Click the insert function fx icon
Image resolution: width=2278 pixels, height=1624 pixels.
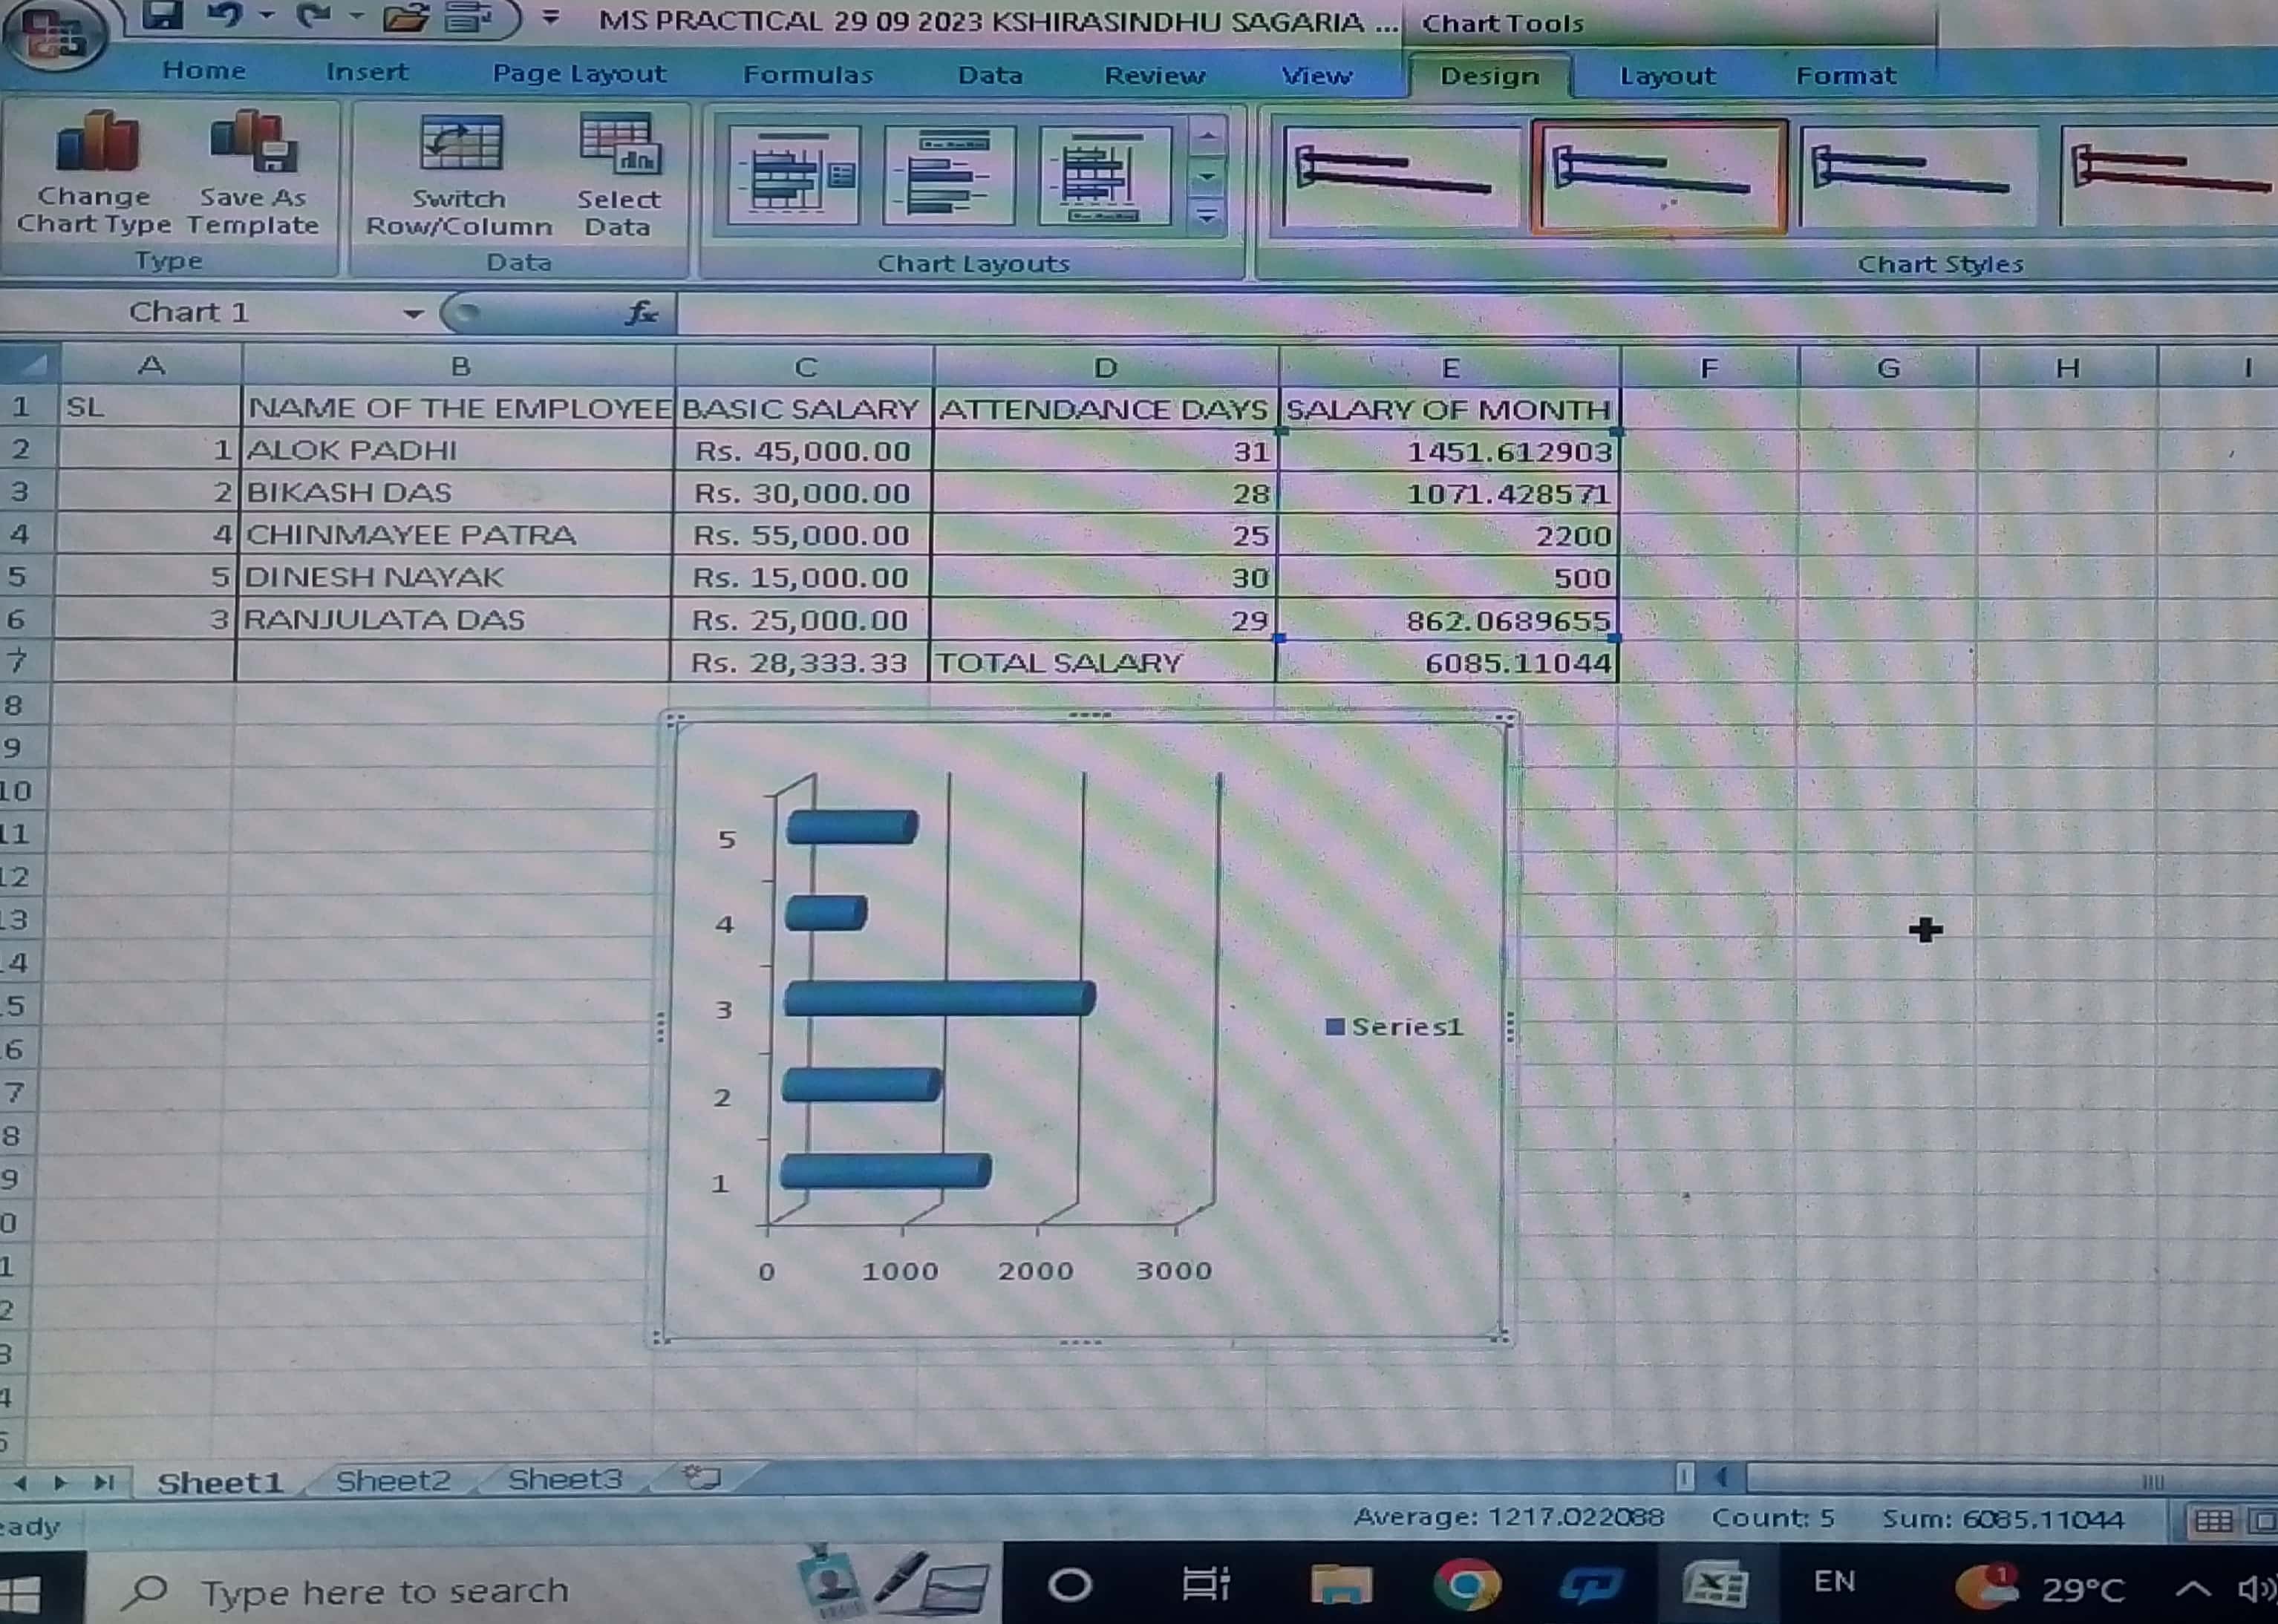(x=640, y=314)
